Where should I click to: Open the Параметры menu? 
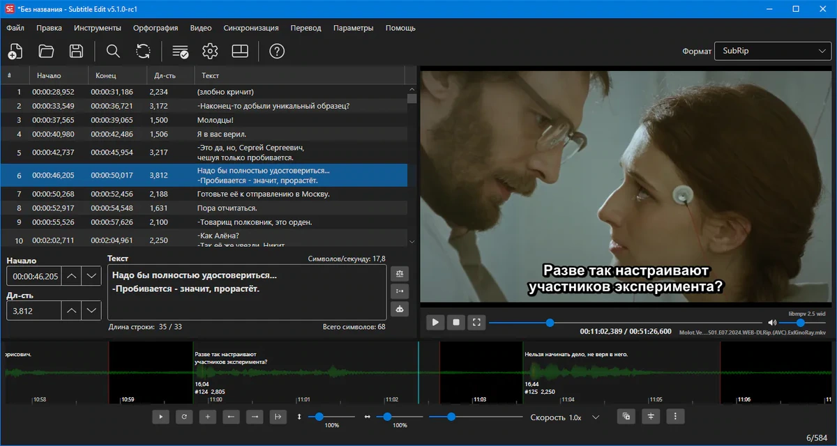pos(354,28)
